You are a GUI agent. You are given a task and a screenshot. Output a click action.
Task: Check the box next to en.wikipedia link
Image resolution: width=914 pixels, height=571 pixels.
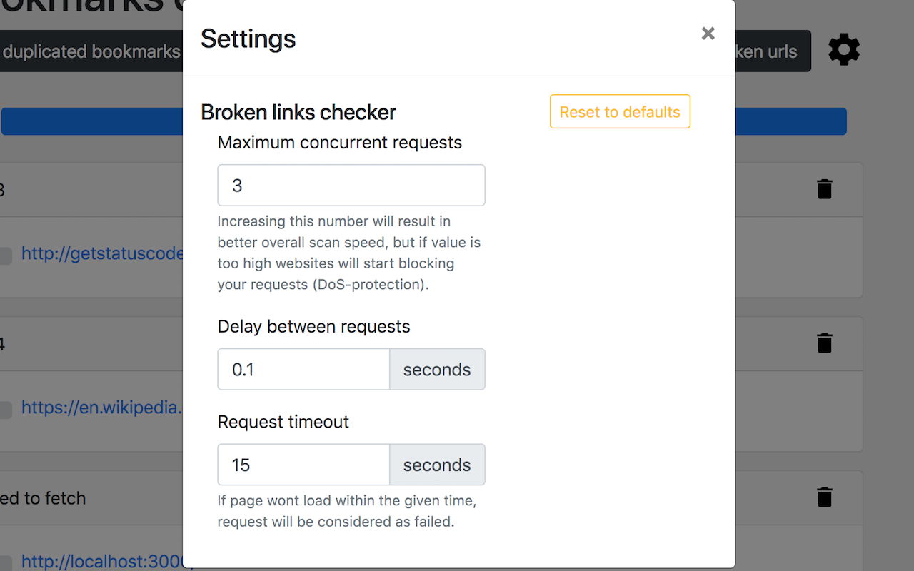click(6, 410)
